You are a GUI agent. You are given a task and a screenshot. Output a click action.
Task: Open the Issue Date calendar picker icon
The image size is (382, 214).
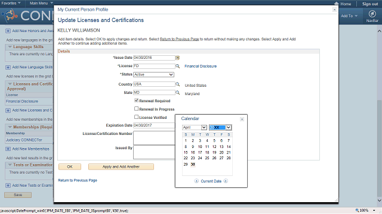[x=178, y=58]
